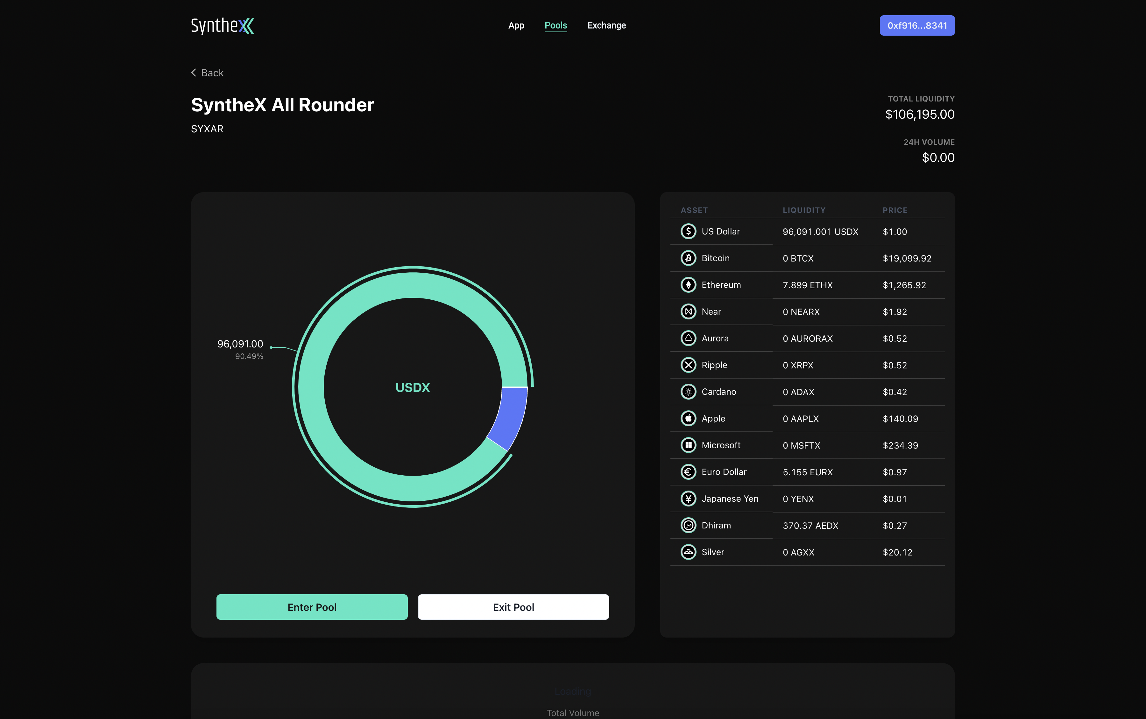
Task: Click the Ripple asset icon
Action: (688, 365)
